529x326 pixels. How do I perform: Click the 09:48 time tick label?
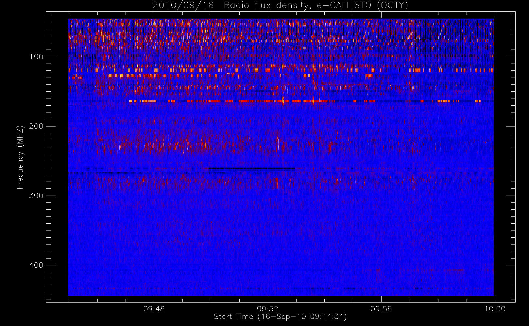point(154,309)
